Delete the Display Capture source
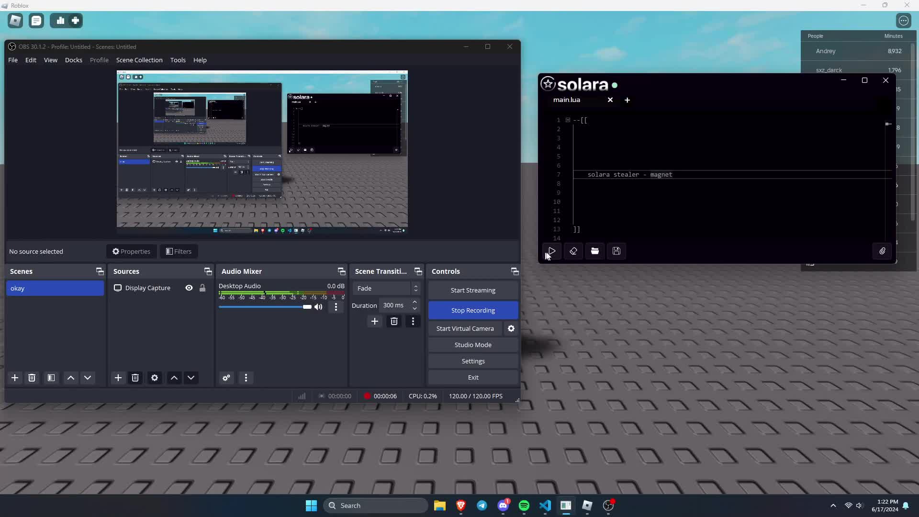The width and height of the screenshot is (919, 517). (x=135, y=378)
